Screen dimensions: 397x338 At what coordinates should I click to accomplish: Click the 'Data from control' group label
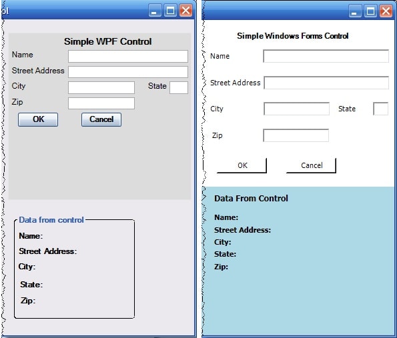[51, 220]
